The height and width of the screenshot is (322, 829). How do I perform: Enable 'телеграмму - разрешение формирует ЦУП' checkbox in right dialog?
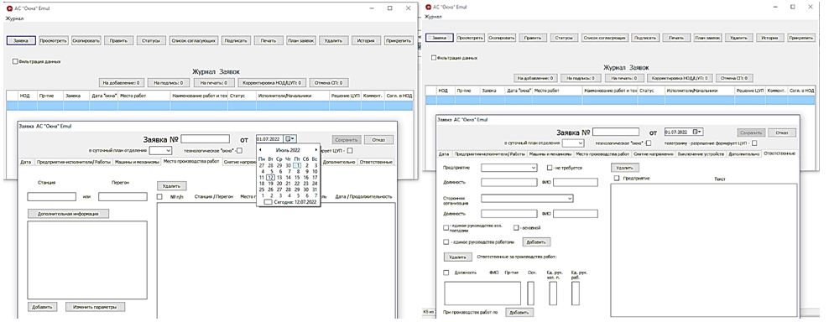click(754, 143)
